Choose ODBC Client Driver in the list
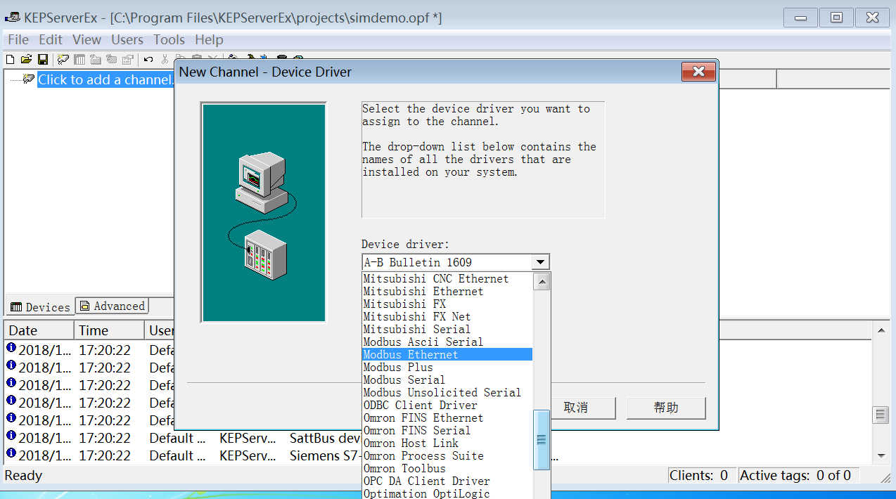This screenshot has height=499, width=896. point(420,406)
